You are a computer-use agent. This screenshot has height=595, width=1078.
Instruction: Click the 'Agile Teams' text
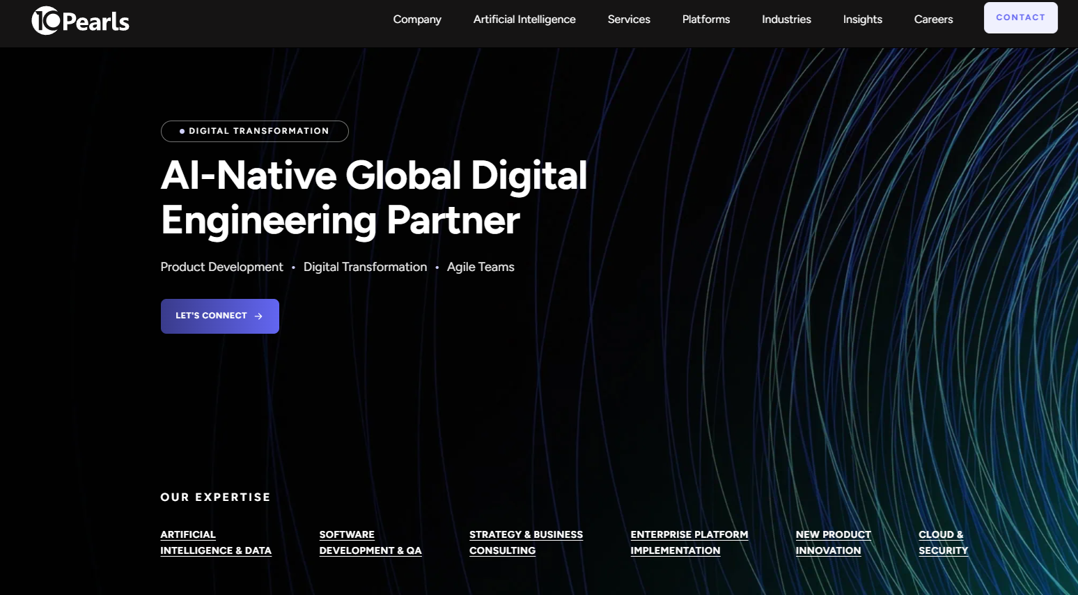(481, 267)
